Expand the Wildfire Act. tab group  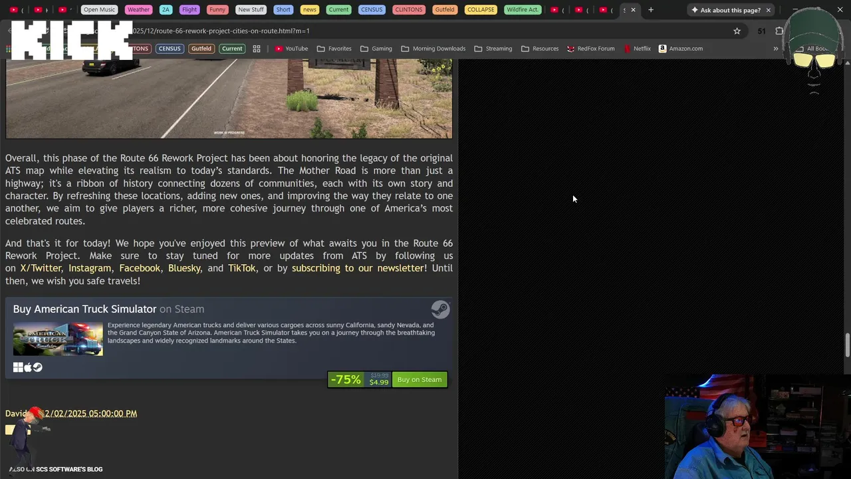[x=522, y=10]
